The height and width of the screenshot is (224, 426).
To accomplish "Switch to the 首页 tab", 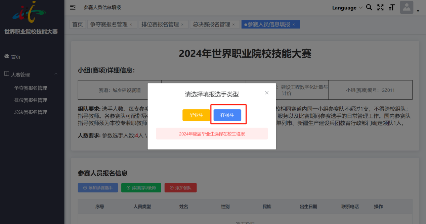I will tap(78, 24).
